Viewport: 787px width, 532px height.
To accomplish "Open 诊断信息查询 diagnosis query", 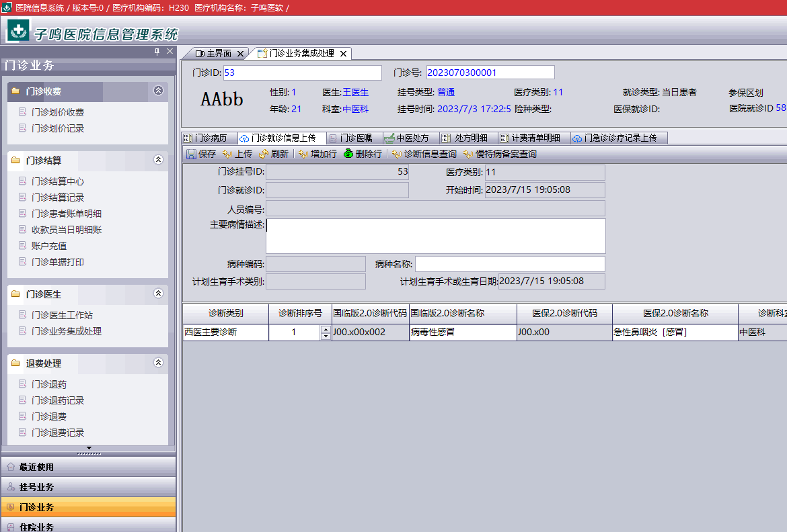I will click(424, 154).
